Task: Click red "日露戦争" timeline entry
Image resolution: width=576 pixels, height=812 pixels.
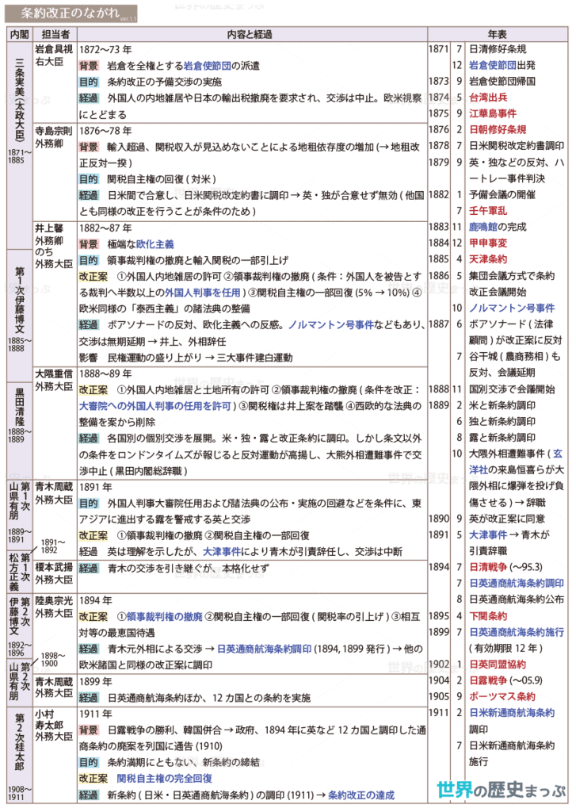Action: [488, 680]
